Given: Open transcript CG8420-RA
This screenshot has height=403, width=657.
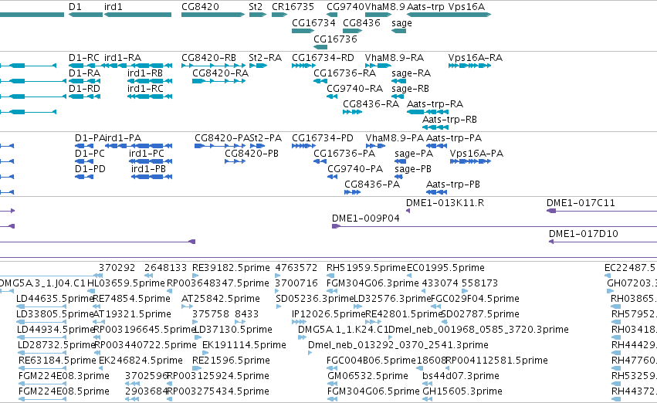Looking at the screenshot, I should click(220, 73).
